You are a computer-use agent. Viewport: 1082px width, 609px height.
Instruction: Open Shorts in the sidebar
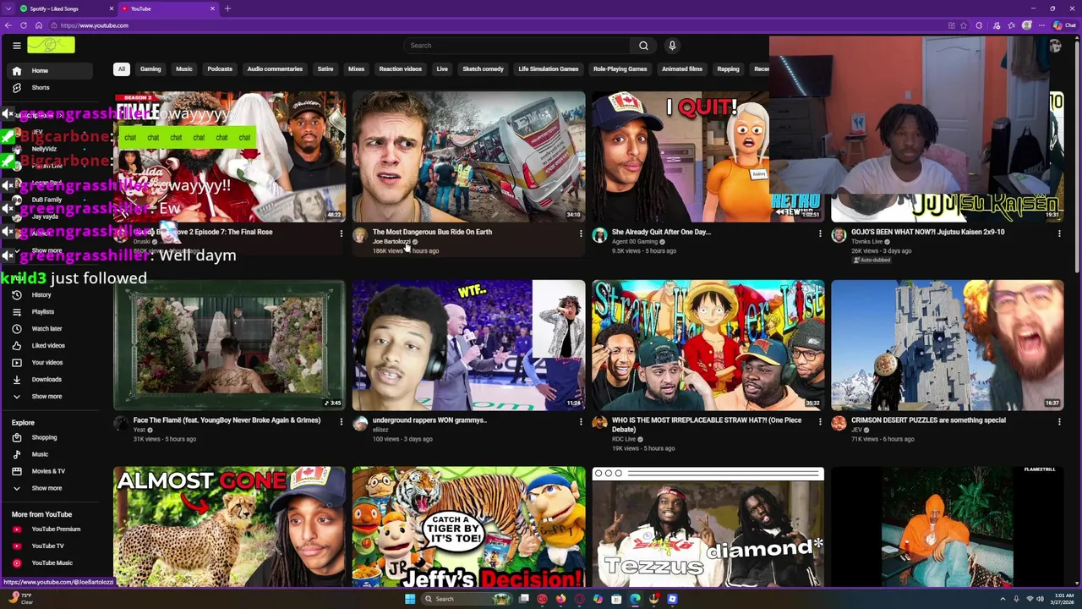coord(49,88)
